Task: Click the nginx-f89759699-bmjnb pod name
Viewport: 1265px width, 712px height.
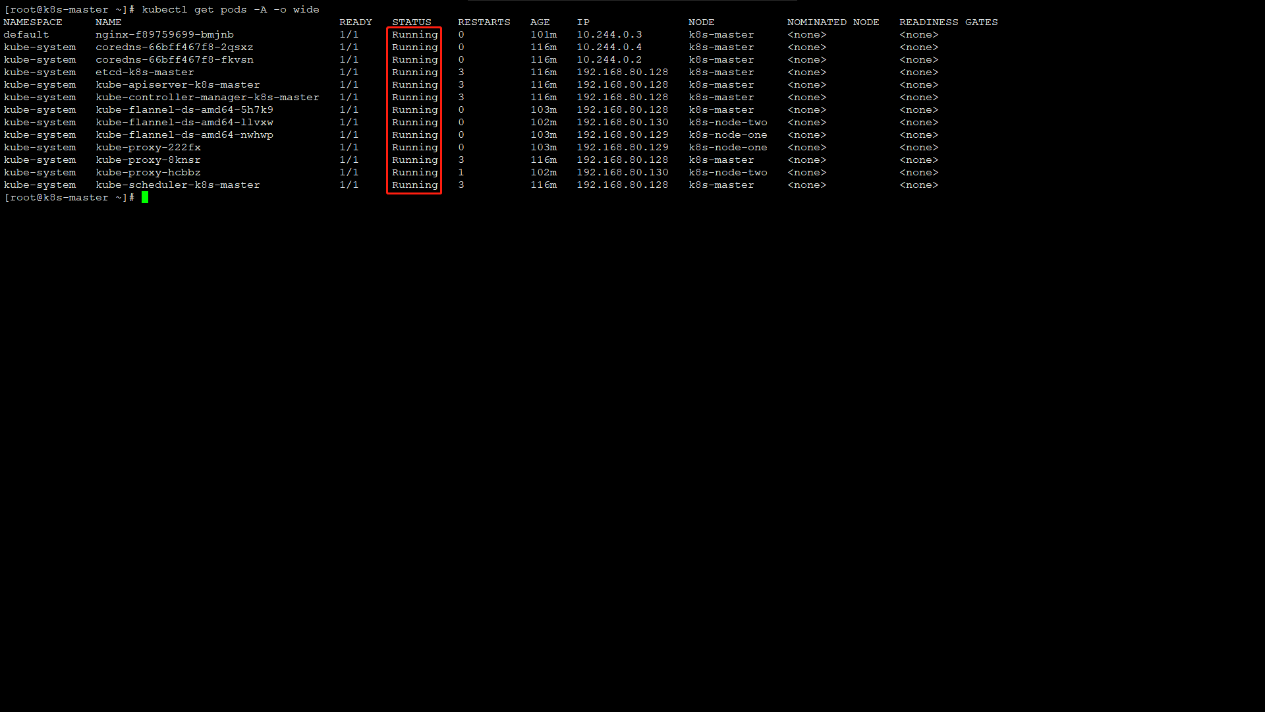Action: click(165, 35)
